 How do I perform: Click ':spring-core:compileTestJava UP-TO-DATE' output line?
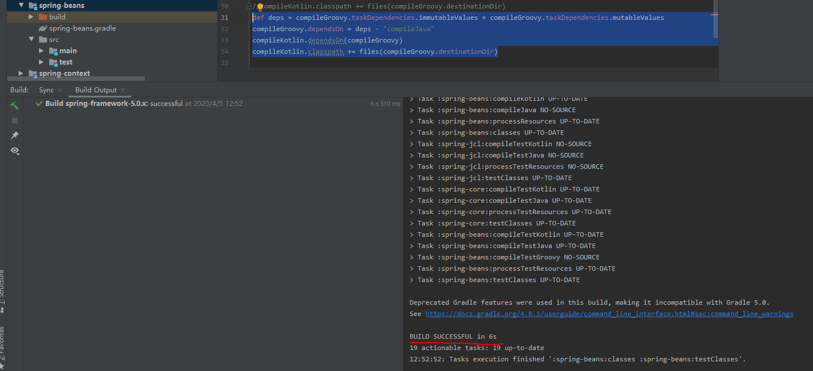[501, 201]
